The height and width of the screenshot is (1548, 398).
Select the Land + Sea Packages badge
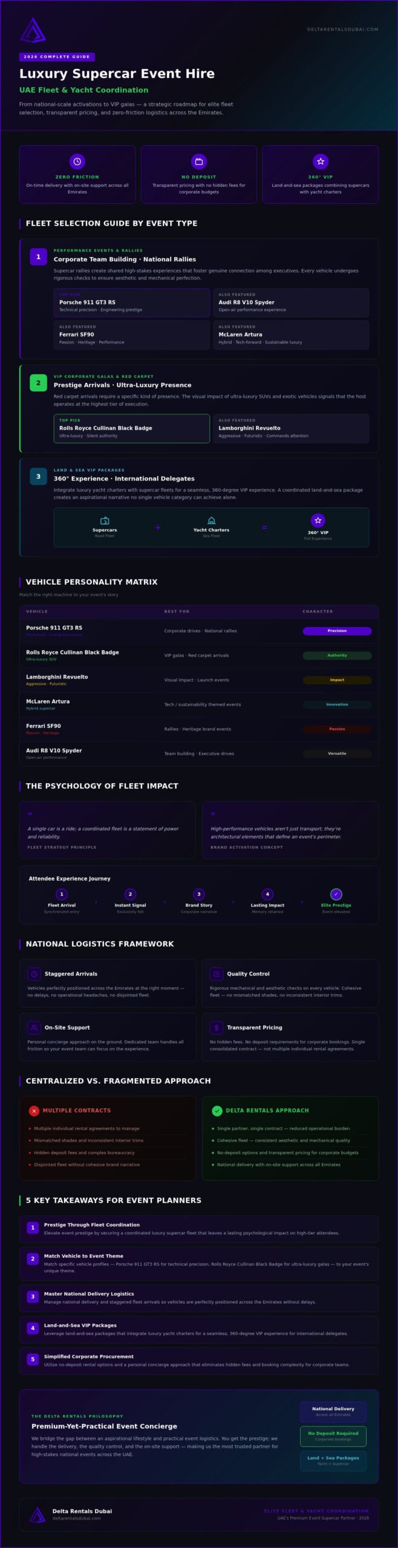333,1460
